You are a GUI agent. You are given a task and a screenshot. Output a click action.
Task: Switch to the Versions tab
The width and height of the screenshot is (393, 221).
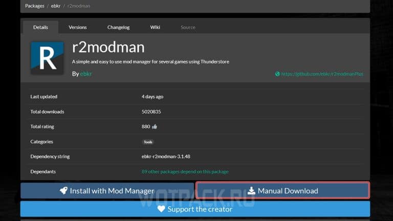78,27
